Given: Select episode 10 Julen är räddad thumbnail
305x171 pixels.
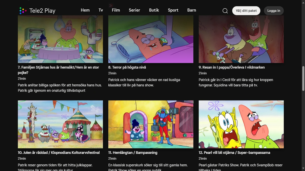Looking at the screenshot, I should pos(60,124).
